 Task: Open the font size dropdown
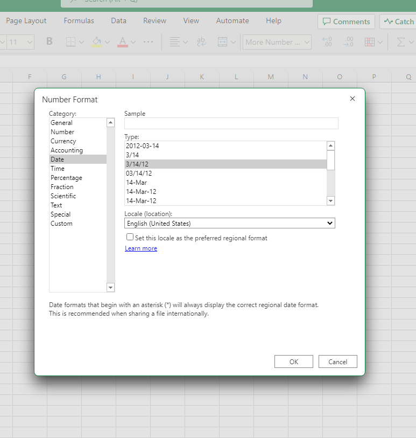[x=20, y=42]
